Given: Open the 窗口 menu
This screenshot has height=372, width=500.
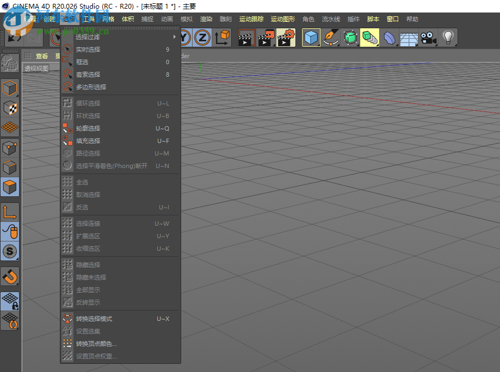Looking at the screenshot, I should pos(392,18).
